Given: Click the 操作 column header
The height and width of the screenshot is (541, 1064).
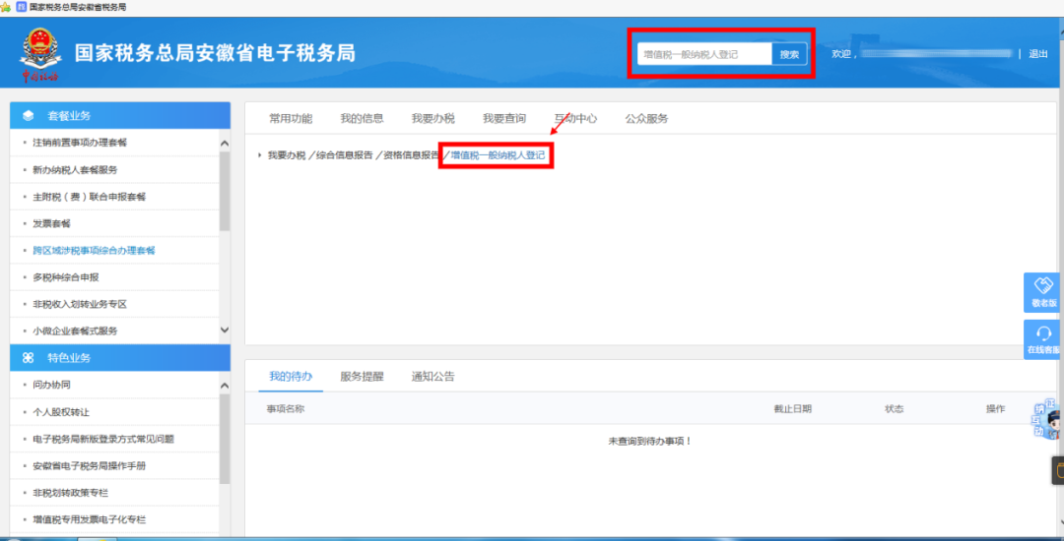Looking at the screenshot, I should pos(995,409).
